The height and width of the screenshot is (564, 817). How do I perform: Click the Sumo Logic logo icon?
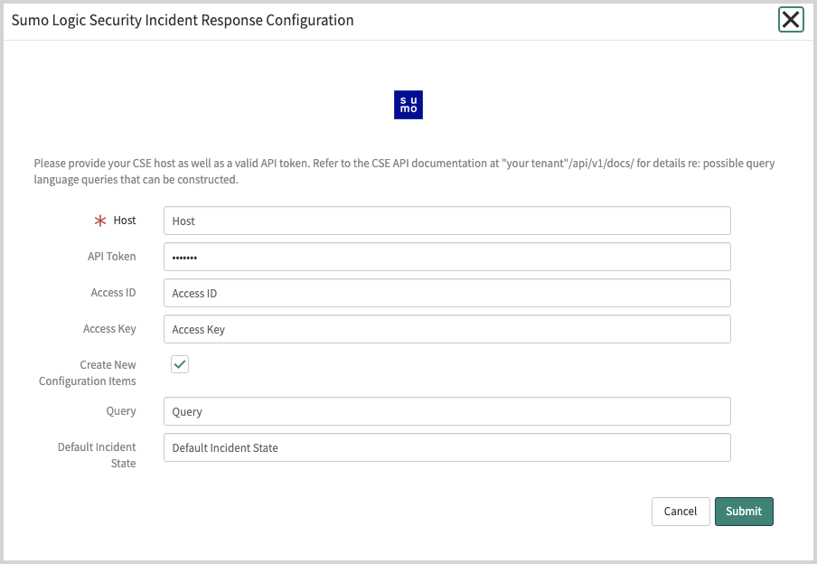coord(408,105)
